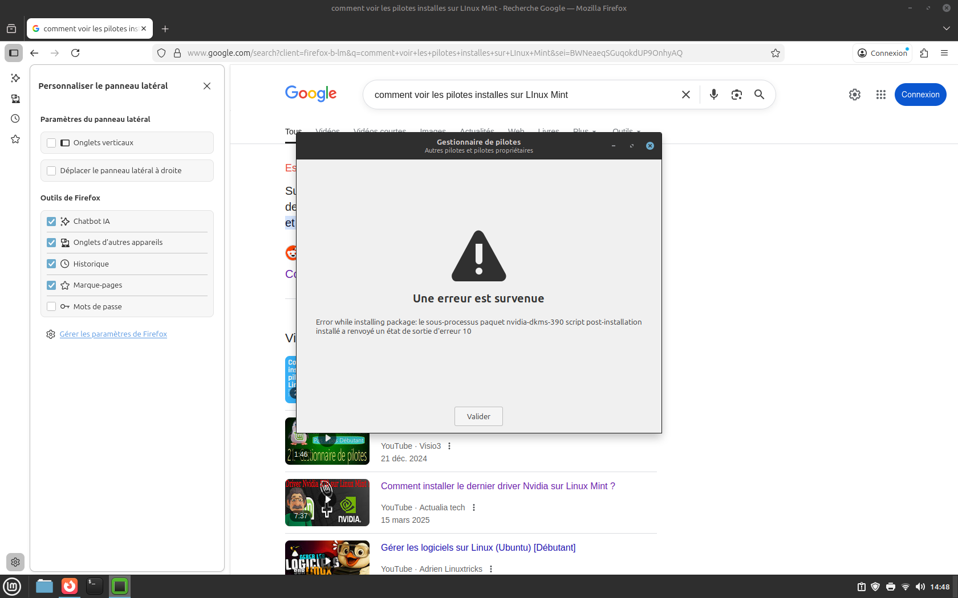Open Google quick settings gear
The image size is (958, 598).
point(854,95)
